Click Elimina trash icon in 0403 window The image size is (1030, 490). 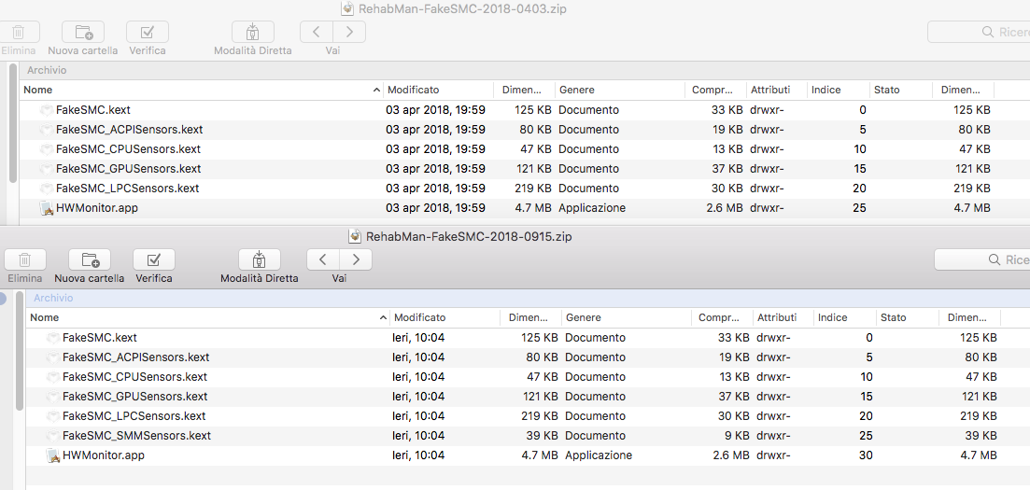(19, 32)
